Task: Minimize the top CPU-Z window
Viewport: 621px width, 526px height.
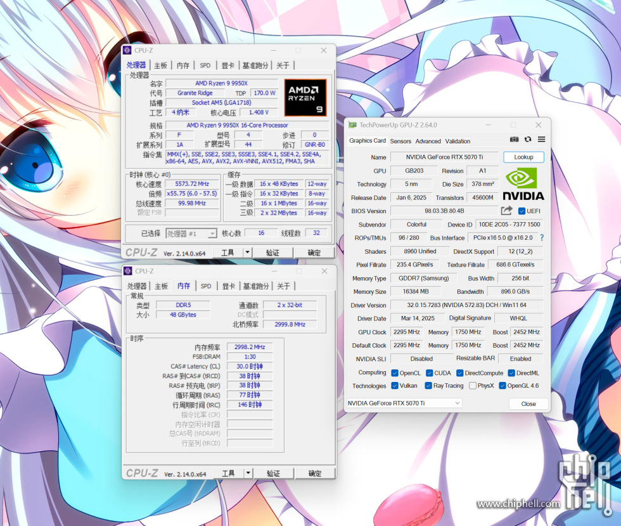Action: [x=274, y=50]
